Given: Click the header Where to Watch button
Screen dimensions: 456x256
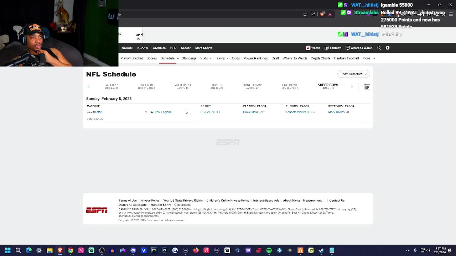Looking at the screenshot, I should [359, 48].
